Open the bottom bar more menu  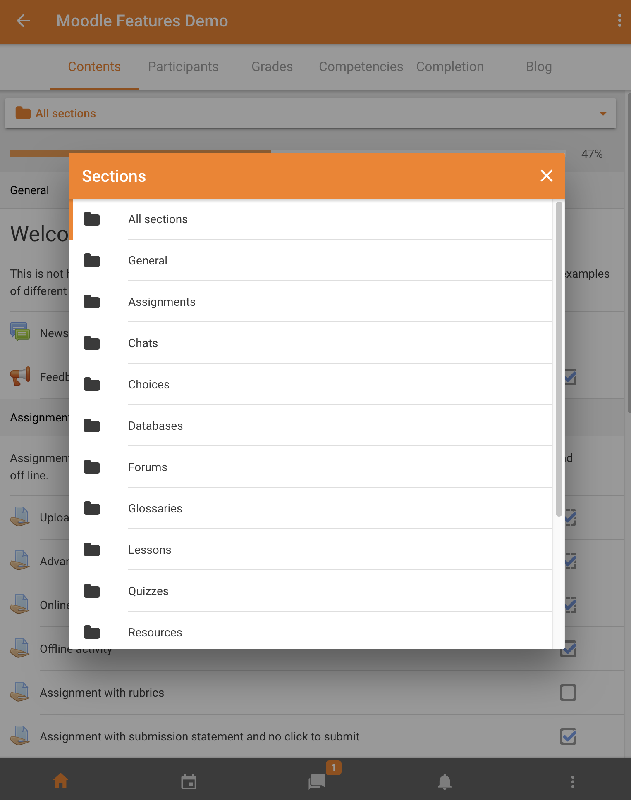click(573, 781)
